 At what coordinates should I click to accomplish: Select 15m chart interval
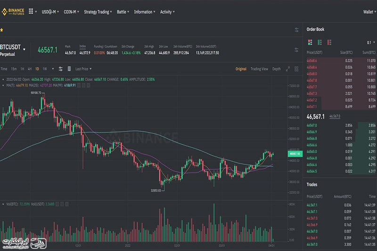(14, 69)
